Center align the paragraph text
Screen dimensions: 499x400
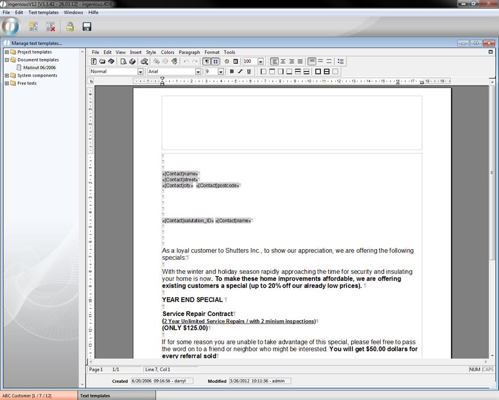tap(283, 61)
